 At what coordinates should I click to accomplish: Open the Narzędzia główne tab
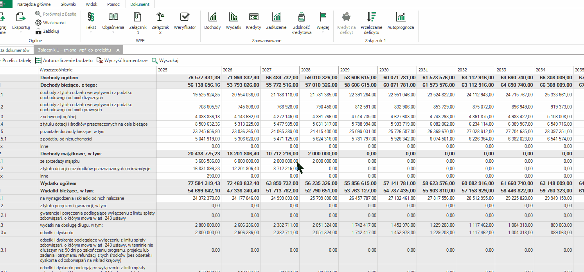[x=34, y=4]
